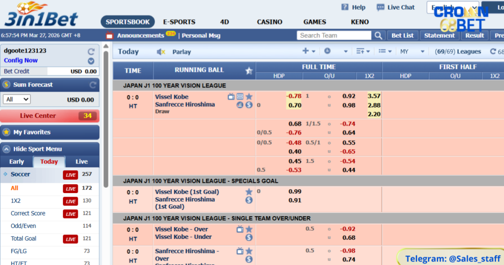504x265 pixels.
Task: Open live TV for Vissel Kobe match
Action: point(231,97)
